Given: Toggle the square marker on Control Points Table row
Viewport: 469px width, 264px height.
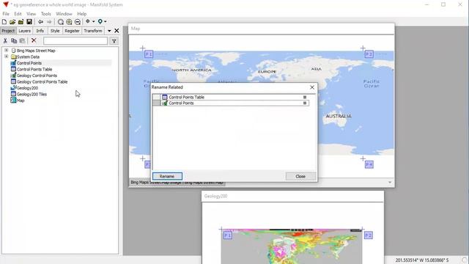Looking at the screenshot, I should tap(305, 97).
